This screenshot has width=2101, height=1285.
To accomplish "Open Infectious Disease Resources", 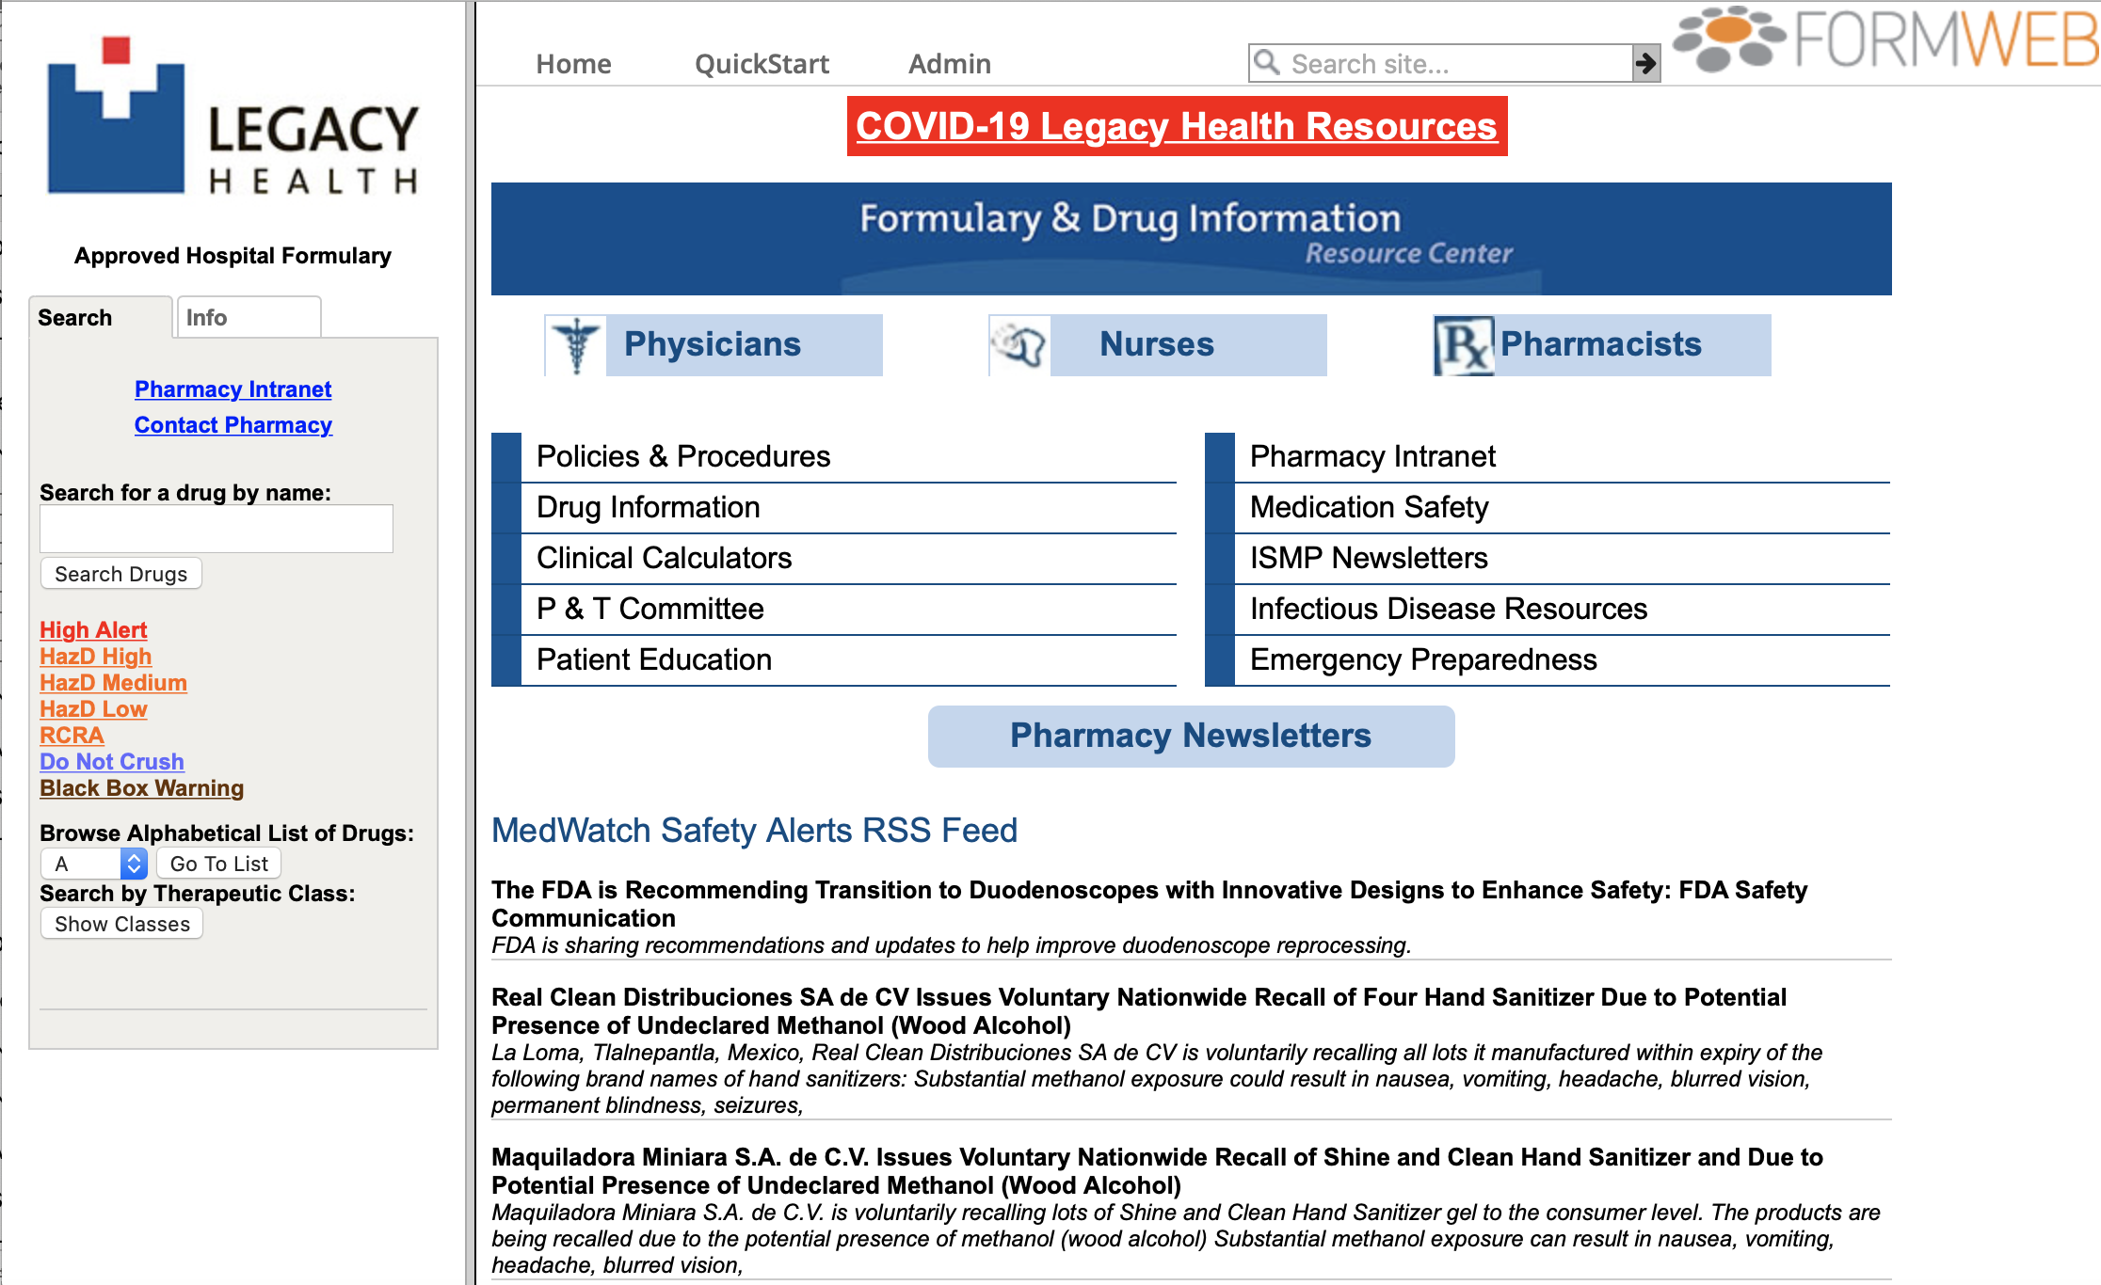I will [1548, 610].
